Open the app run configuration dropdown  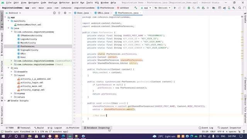click(x=146, y=8)
